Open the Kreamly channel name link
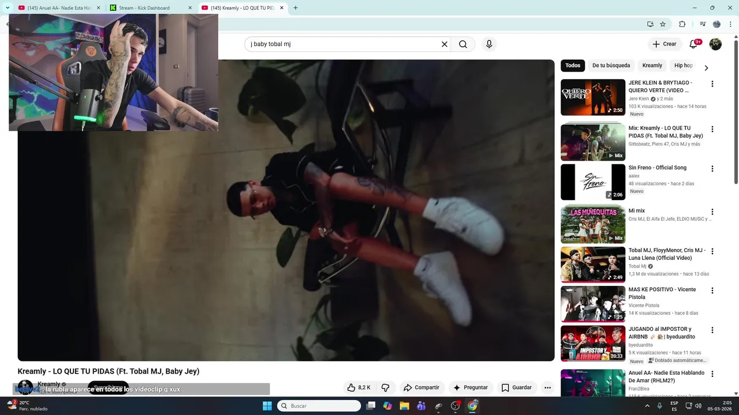 [49, 384]
